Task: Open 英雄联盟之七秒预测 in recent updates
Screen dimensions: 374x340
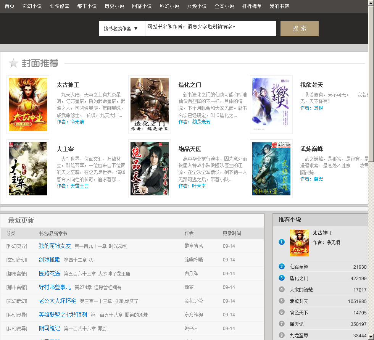Action: coord(63,315)
